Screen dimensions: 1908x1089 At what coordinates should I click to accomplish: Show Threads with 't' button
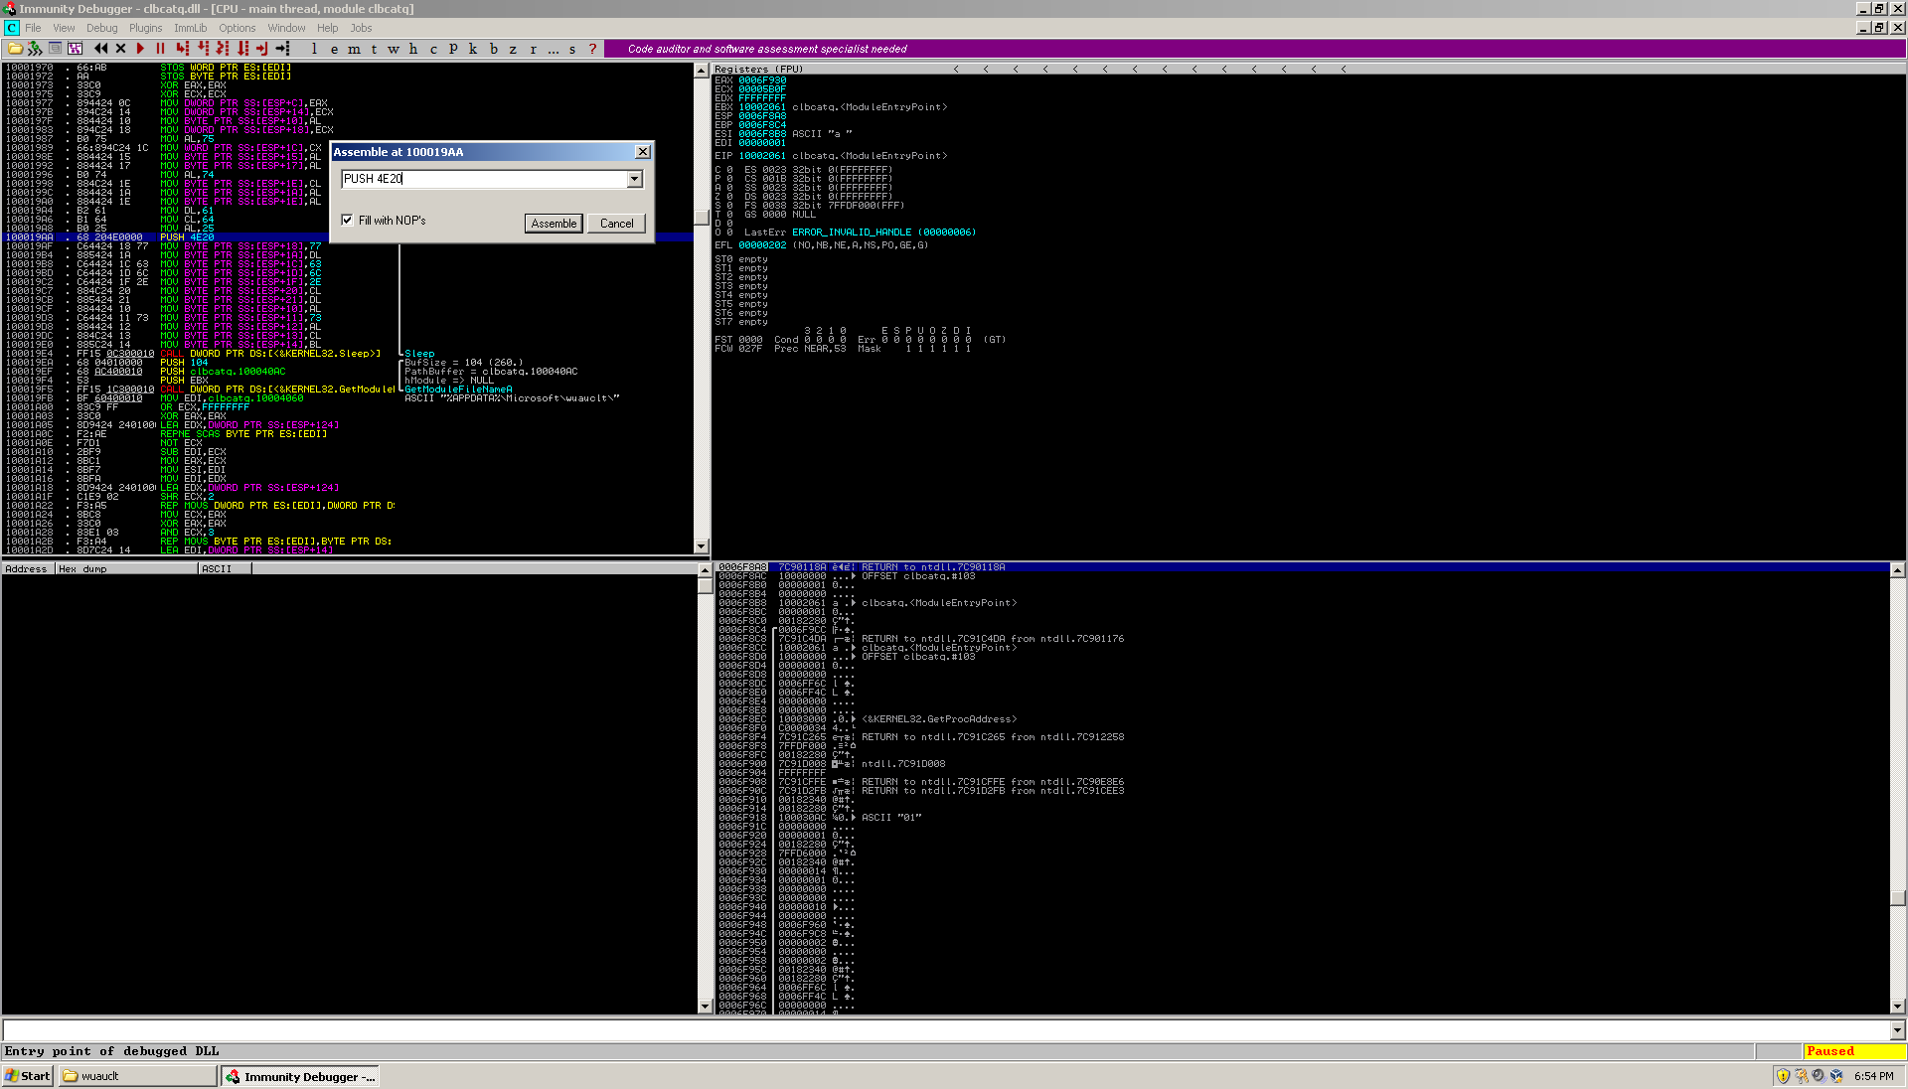[374, 49]
